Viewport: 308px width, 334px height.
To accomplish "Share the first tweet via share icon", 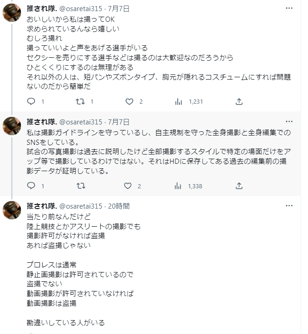I will pos(239,101).
